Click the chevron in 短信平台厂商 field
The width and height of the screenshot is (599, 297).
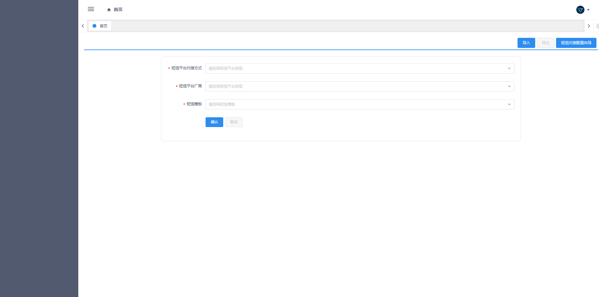pos(509,86)
